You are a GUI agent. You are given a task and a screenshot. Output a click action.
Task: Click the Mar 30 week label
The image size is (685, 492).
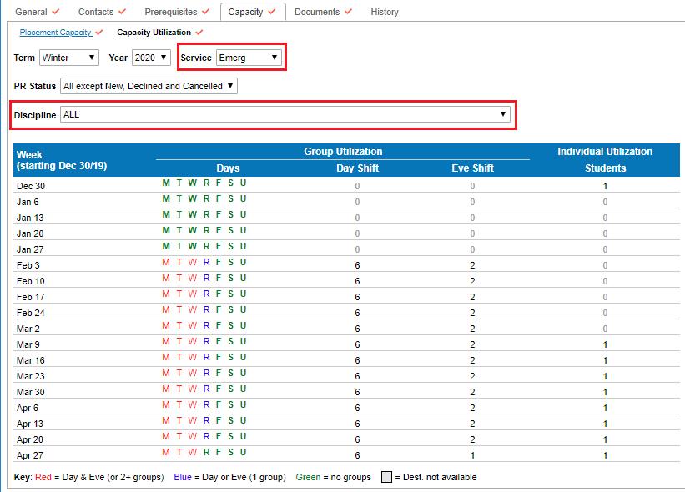[x=31, y=392]
